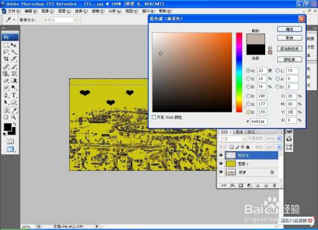Hide the 图层 1 layer eye icon
The width and height of the screenshot is (318, 230).
pos(221,164)
